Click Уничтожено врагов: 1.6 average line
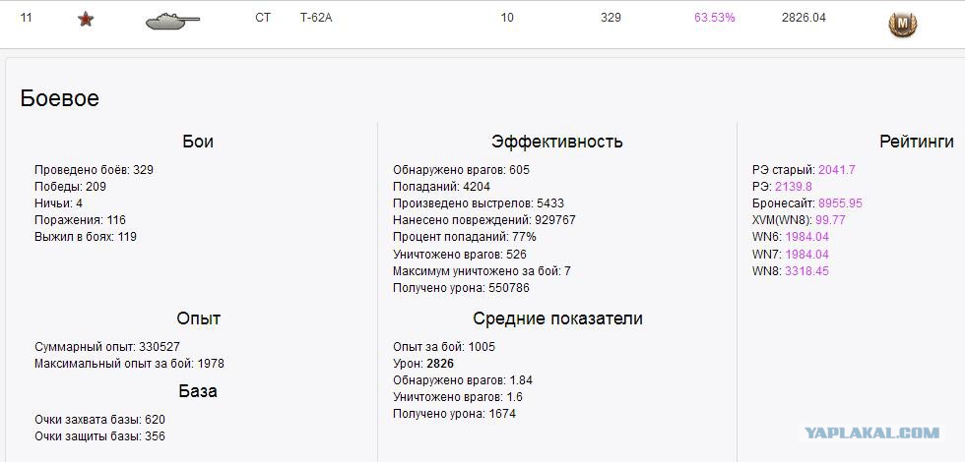965x462 pixels. [x=458, y=397]
